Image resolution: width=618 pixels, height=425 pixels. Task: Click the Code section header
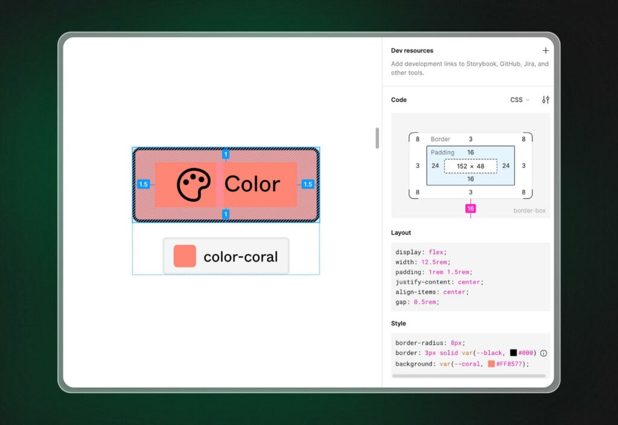[398, 100]
